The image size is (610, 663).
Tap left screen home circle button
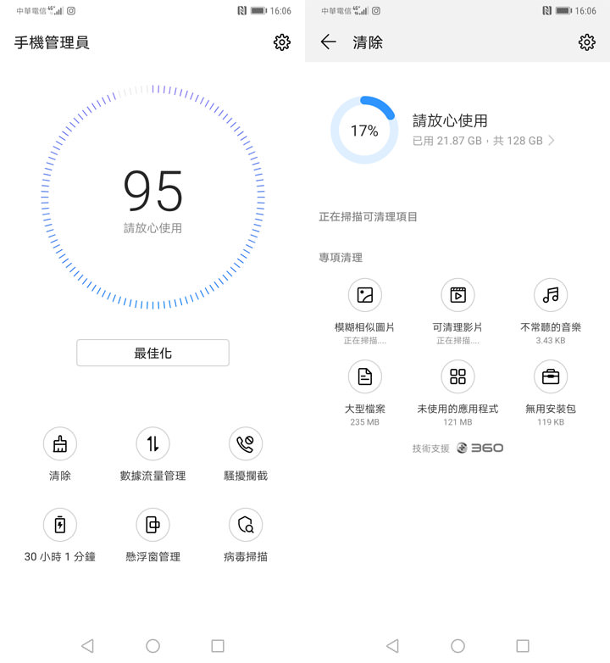[152, 646]
